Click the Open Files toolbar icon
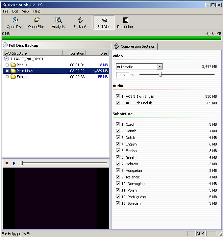 click(x=37, y=20)
